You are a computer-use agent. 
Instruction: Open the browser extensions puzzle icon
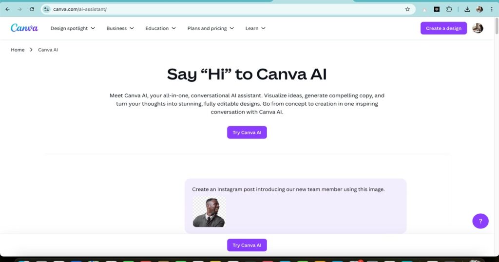tap(449, 9)
